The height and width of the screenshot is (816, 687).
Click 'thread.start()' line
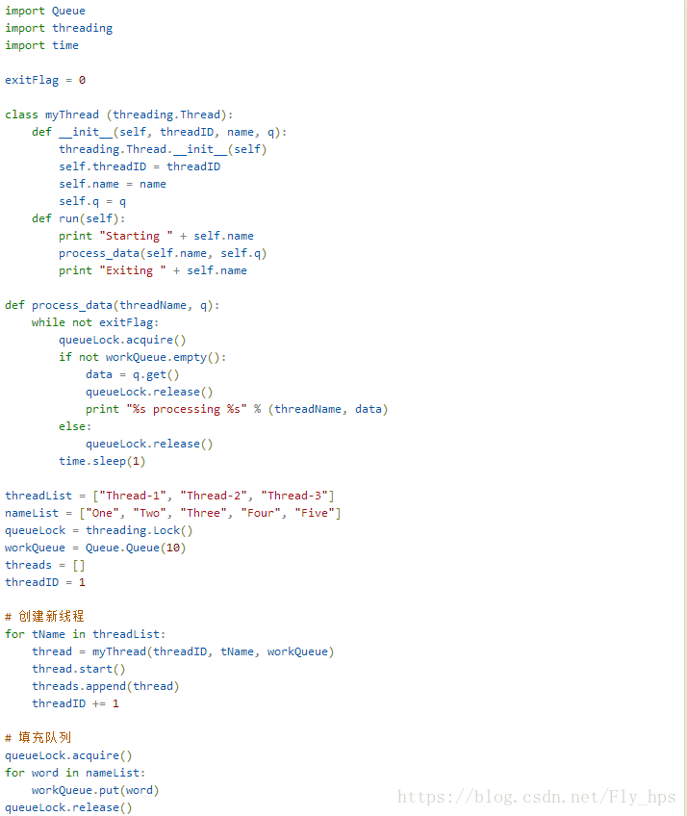(x=79, y=669)
